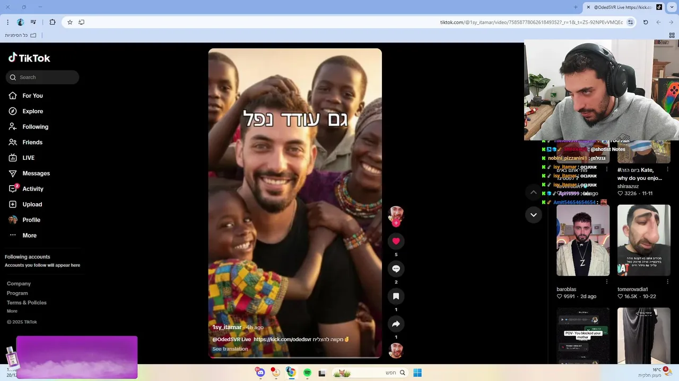Select the @OdedSVR Live tab
Image resolution: width=679 pixels, height=381 pixels.
point(623,7)
